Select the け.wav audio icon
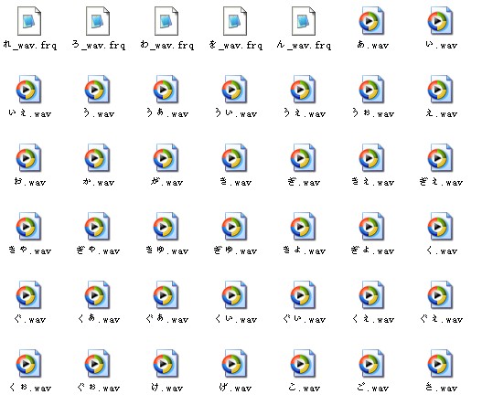Image resolution: width=482 pixels, height=405 pixels. coord(166,363)
